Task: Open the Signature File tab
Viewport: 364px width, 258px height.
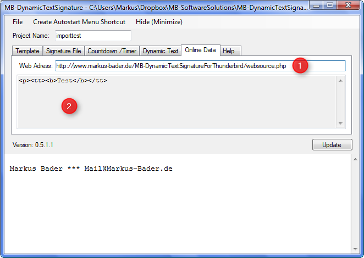Action: [x=64, y=51]
